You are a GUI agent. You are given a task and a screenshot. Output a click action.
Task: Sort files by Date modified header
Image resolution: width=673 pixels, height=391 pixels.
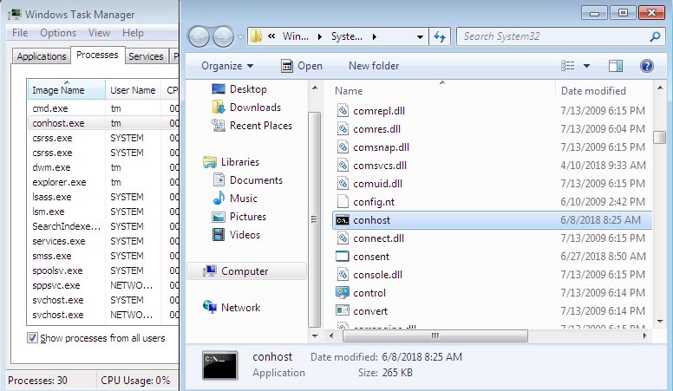604,90
